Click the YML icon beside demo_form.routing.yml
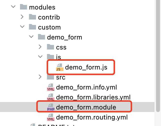The width and height of the screenshot is (161, 126). pyautogui.click(x=50, y=117)
